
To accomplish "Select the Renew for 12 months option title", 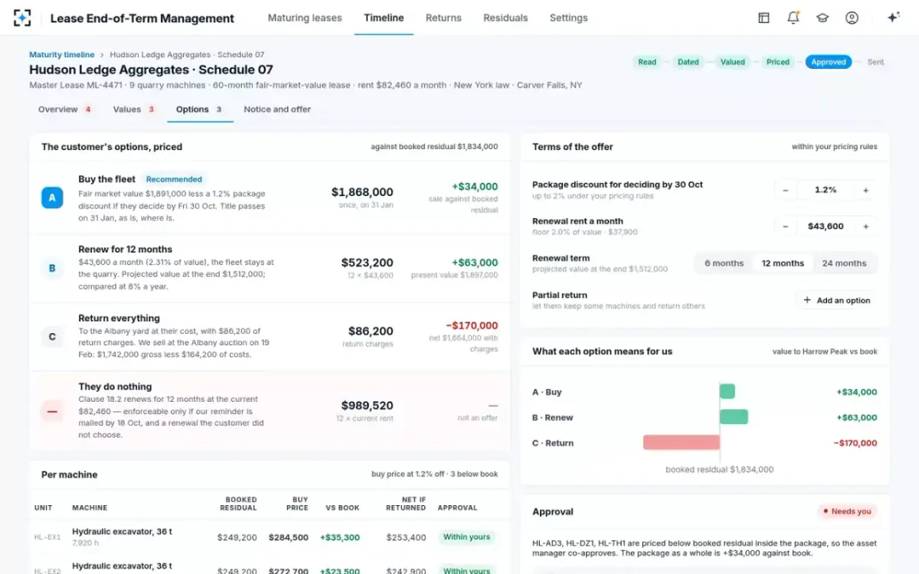I will click(126, 249).
